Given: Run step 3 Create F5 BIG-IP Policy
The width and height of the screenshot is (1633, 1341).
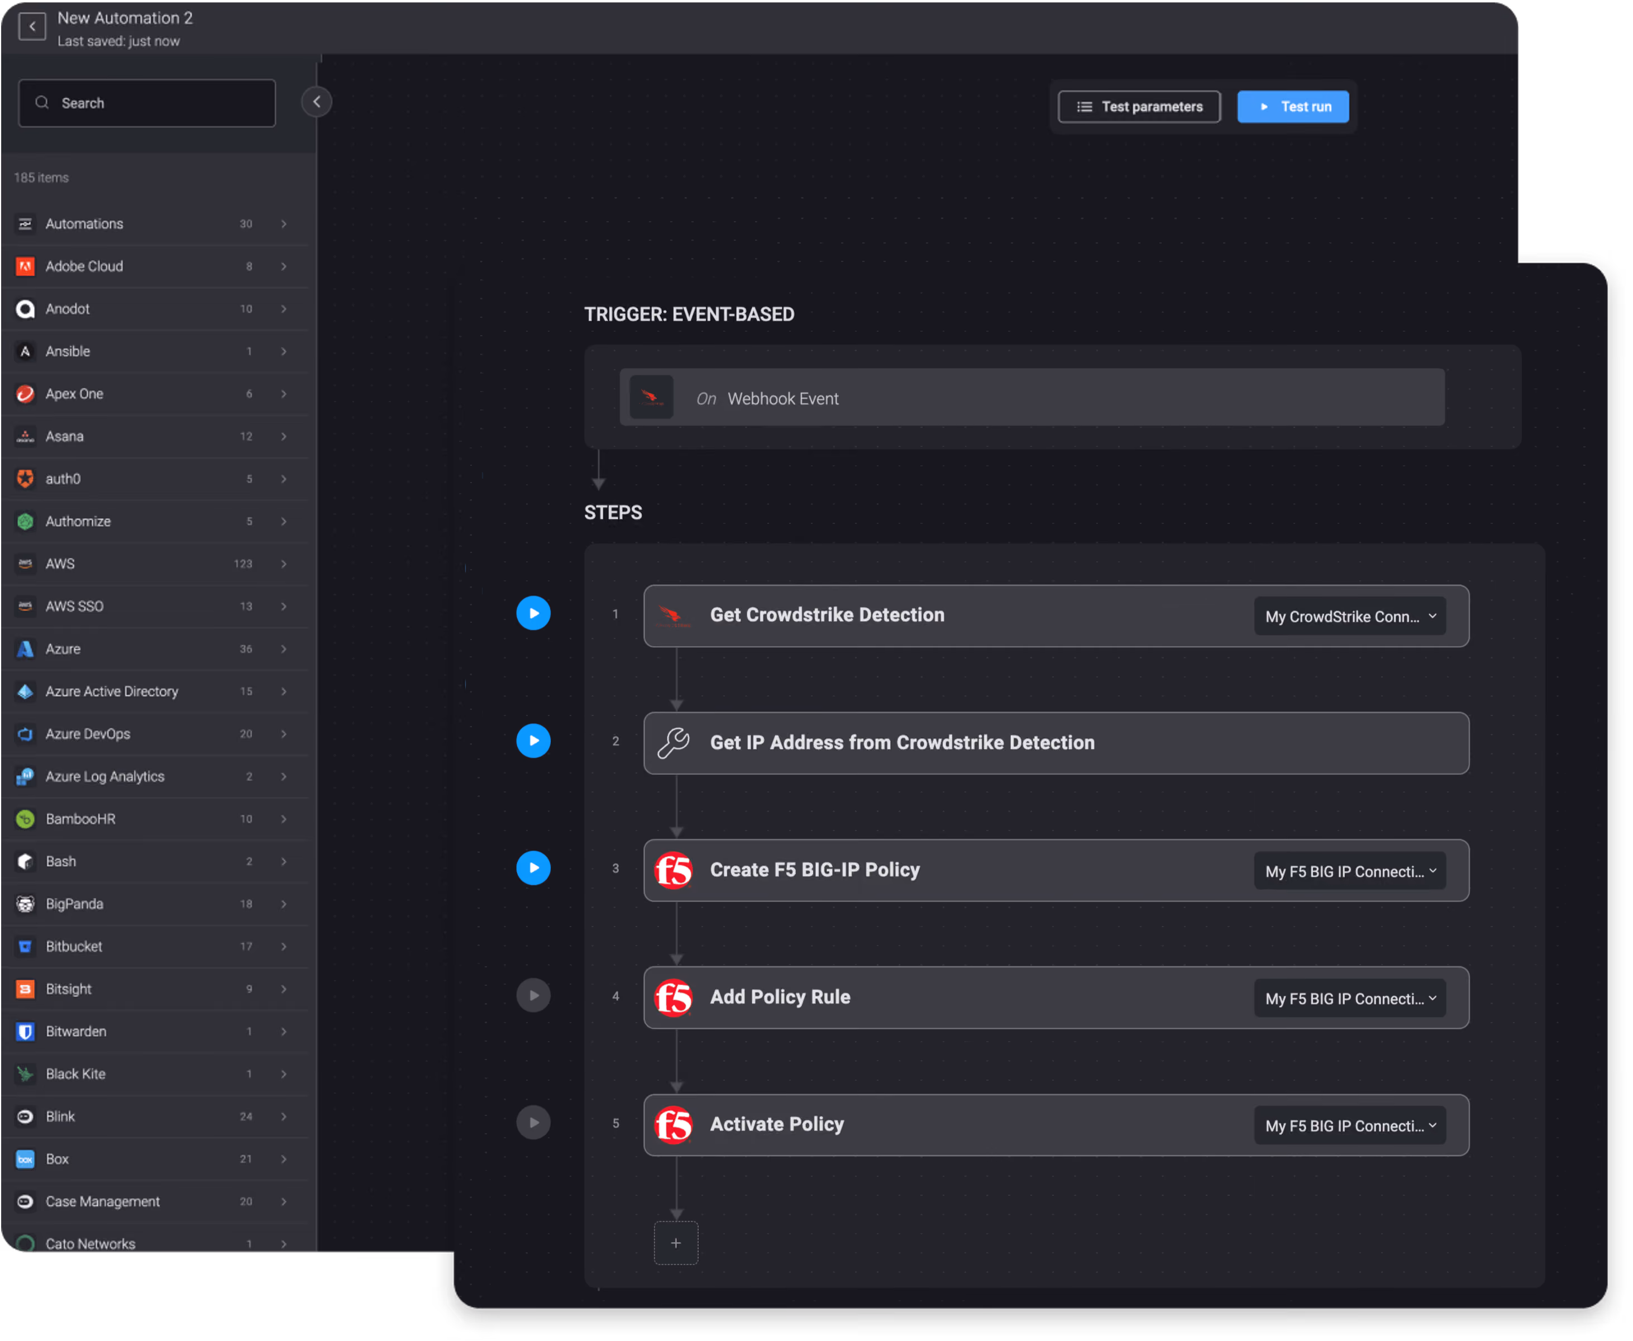Looking at the screenshot, I should click(x=534, y=868).
